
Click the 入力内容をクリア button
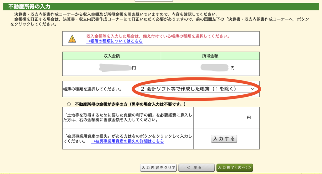158,167
